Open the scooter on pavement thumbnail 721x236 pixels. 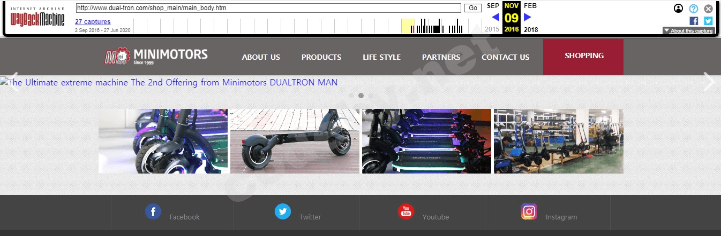[295, 141]
